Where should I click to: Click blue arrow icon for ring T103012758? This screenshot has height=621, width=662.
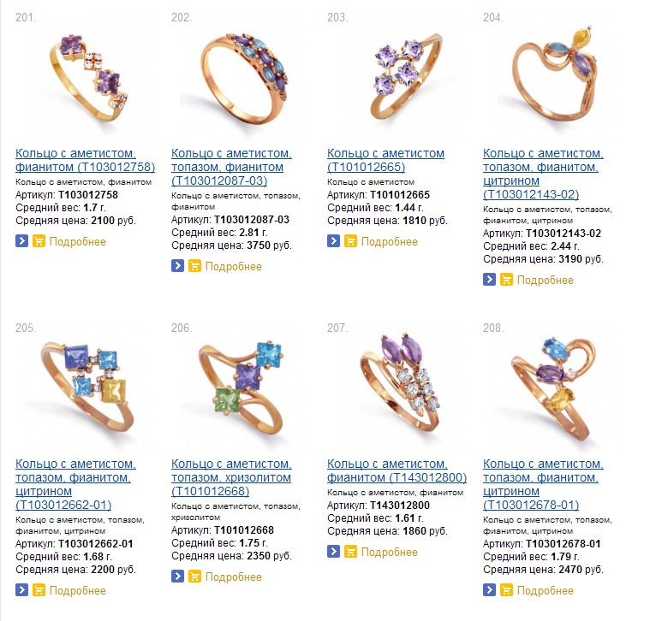click(x=21, y=241)
